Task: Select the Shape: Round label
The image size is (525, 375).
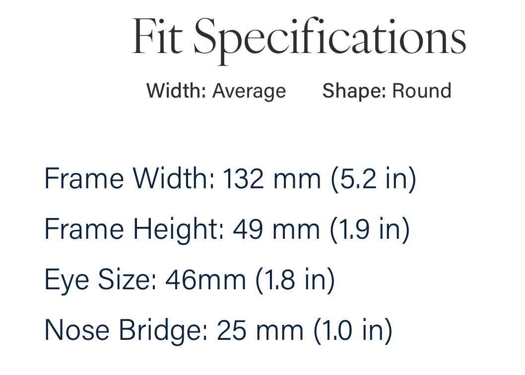Action: (x=387, y=91)
